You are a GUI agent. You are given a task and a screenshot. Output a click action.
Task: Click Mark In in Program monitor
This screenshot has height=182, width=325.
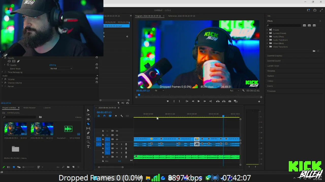(174, 101)
